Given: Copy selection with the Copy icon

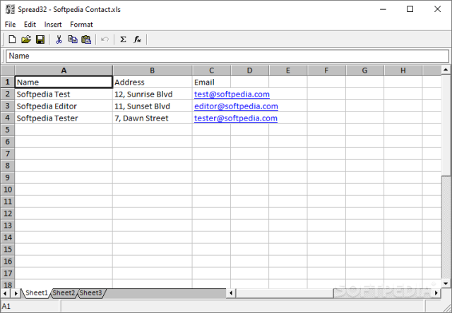Looking at the screenshot, I should 73,39.
